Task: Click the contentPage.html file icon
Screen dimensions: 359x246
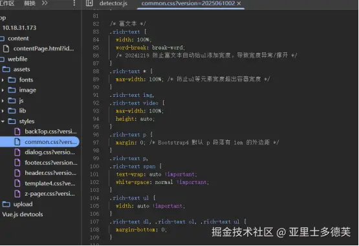Action: [x=6, y=48]
